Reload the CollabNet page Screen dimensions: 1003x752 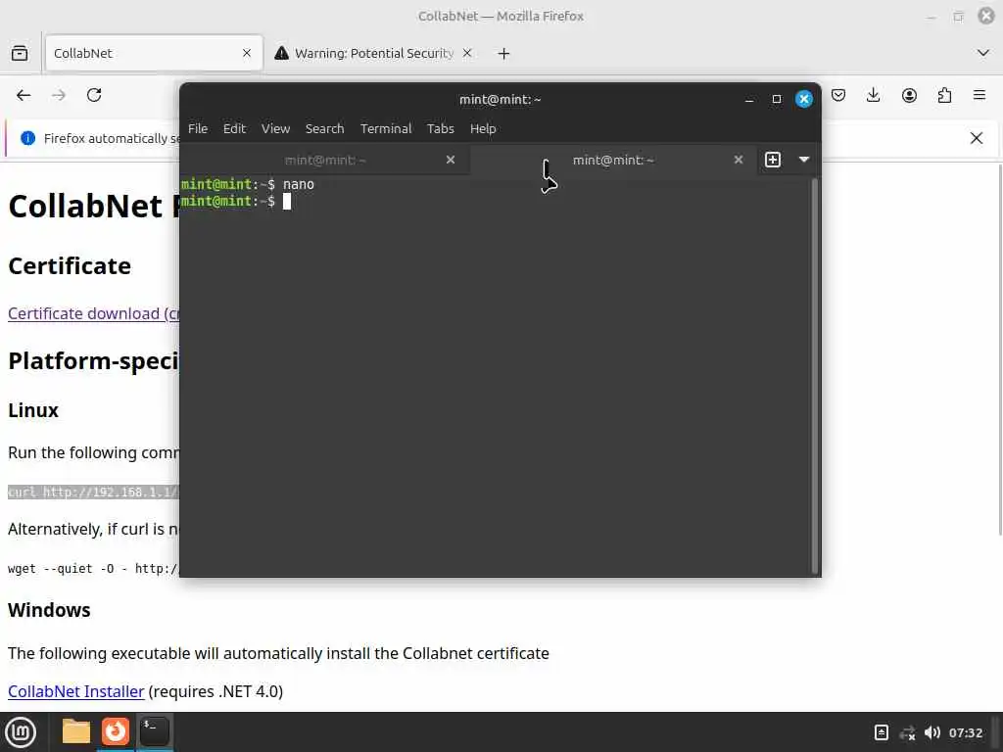click(94, 95)
